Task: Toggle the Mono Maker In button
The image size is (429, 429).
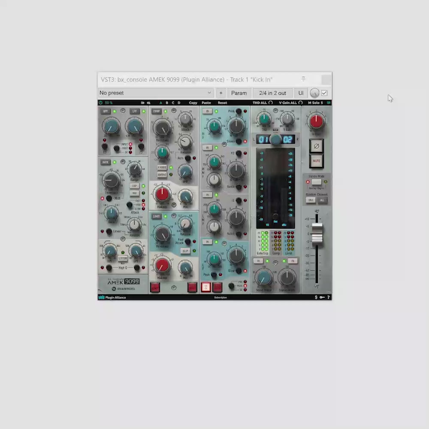Action: [258, 261]
